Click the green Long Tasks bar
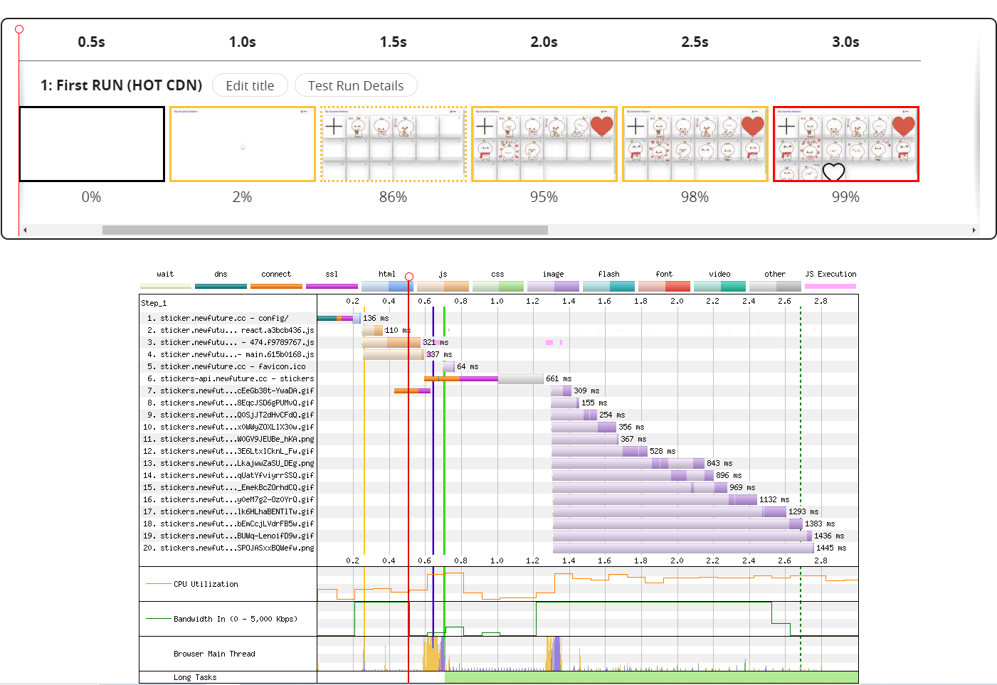This screenshot has width=997, height=685. [x=652, y=677]
